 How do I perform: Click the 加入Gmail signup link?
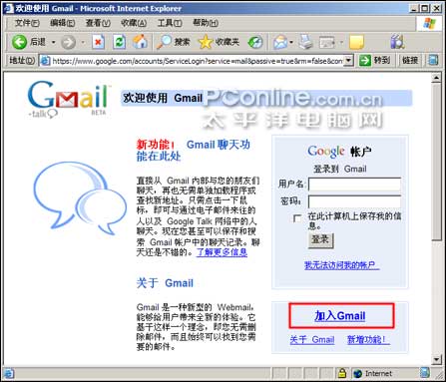340,315
